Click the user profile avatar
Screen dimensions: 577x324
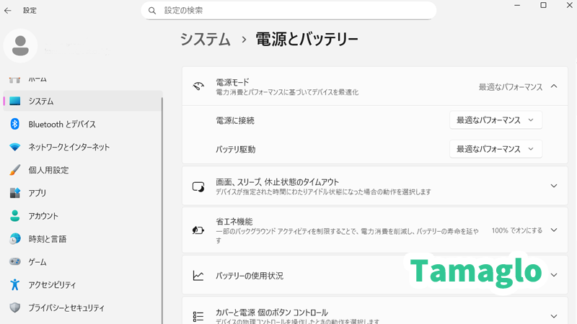(21, 45)
